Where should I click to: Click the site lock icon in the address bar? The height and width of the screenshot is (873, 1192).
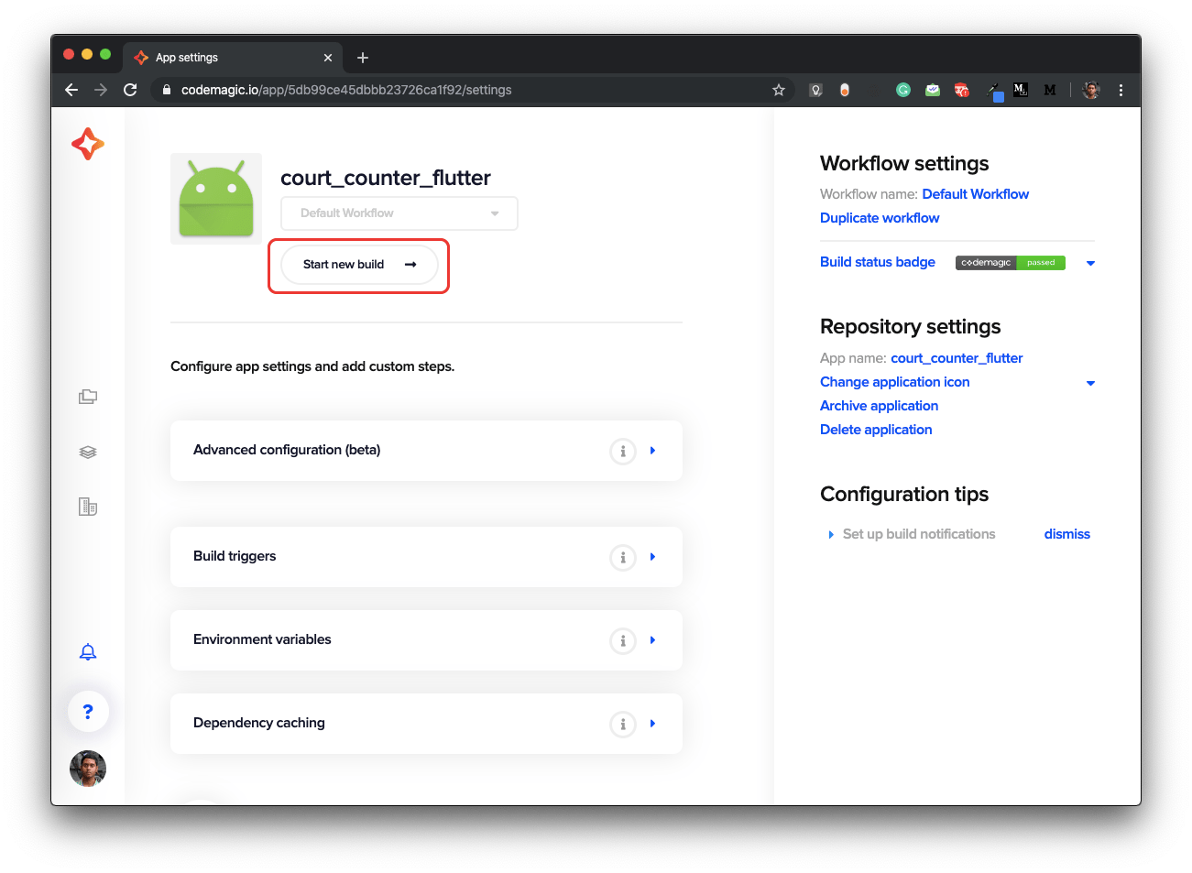point(166,90)
